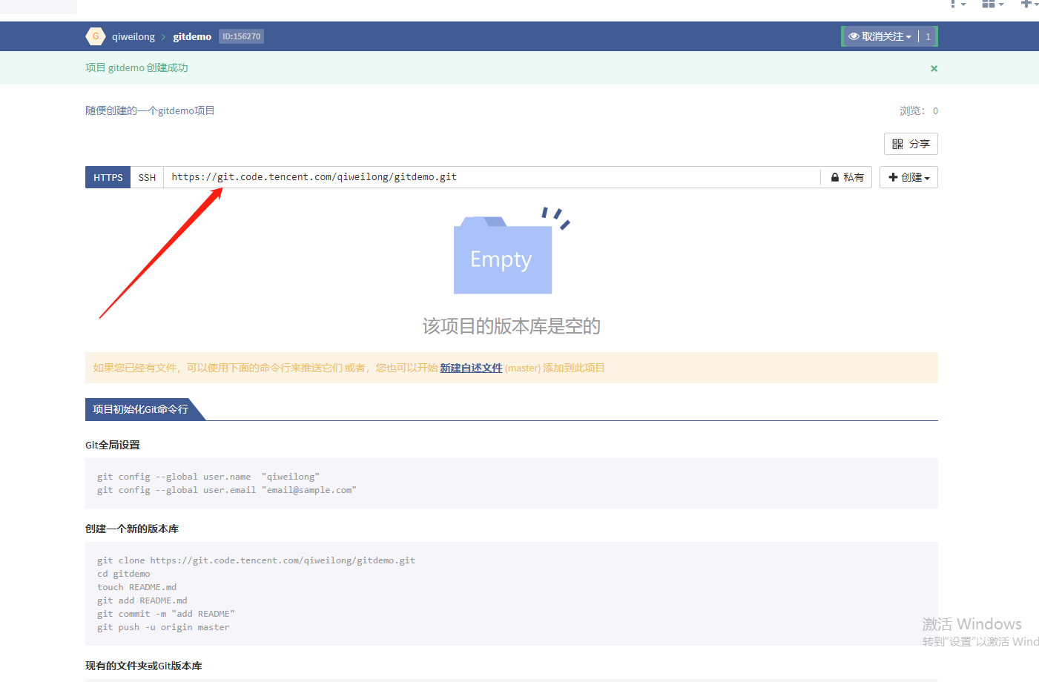Click the 现有的文件夹或Git版本库 heading
Screen dimensions: 1039x682
(144, 666)
